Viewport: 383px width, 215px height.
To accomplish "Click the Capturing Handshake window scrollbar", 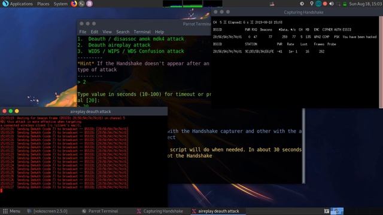I will pyautogui.click(x=381, y=62).
